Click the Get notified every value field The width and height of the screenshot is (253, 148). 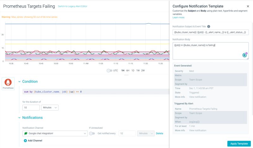click(127, 133)
